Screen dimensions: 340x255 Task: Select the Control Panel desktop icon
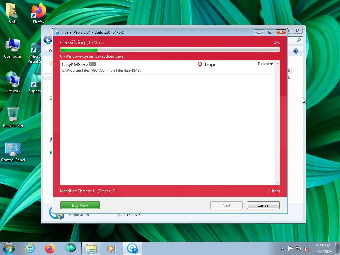[13, 152]
